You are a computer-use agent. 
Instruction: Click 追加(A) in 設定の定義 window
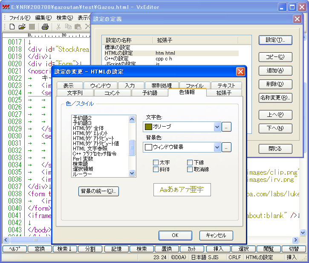coord(275,71)
